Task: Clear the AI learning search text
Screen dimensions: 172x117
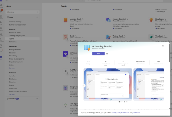Action: tap(37, 12)
